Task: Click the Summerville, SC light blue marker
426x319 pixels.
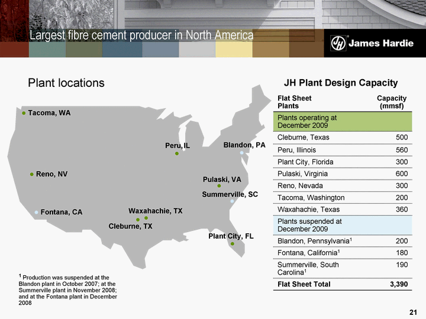Action: coord(232,201)
